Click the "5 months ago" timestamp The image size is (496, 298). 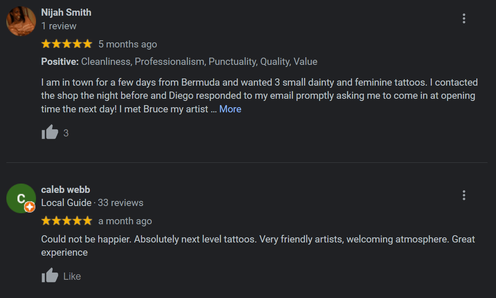tap(127, 44)
